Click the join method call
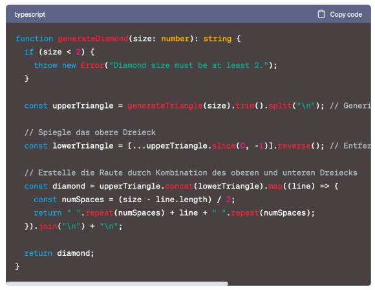The image size is (375, 290). (48, 226)
